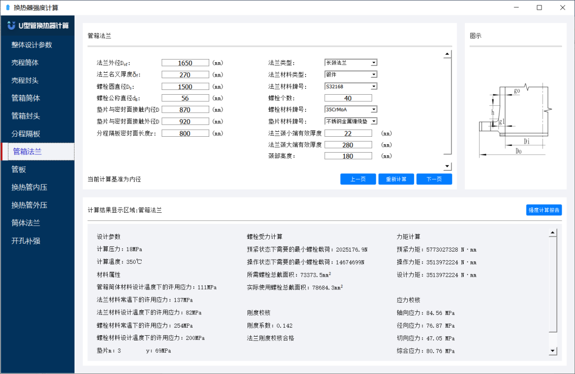Click the 法兰外径 input field

185,63
